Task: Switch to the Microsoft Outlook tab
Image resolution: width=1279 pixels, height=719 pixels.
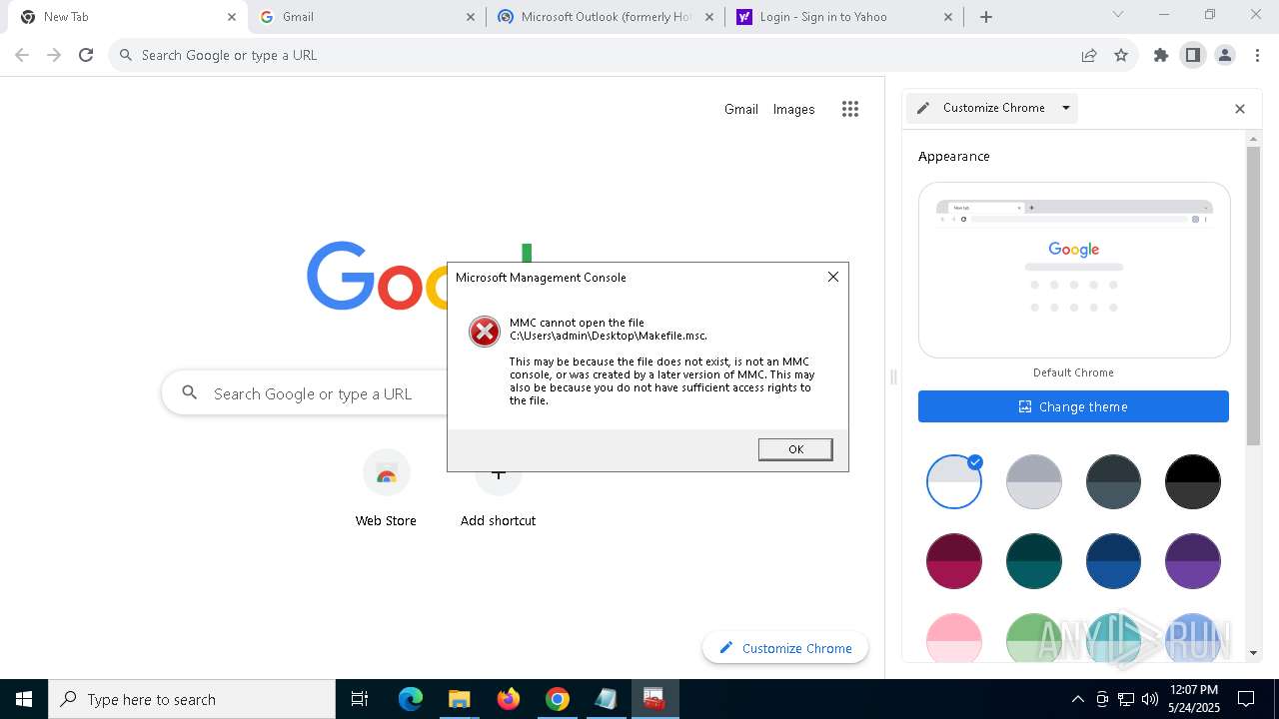Action: point(606,17)
